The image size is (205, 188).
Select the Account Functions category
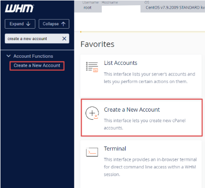pyautogui.click(x=33, y=56)
